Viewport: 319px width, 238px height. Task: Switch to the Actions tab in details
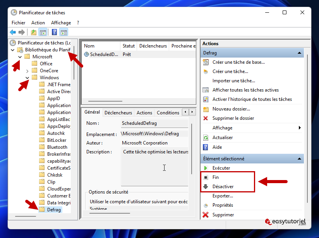tap(144, 113)
